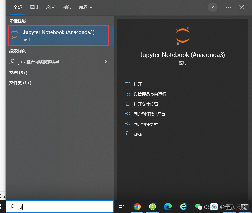Click the file location icon
The height and width of the screenshot is (213, 252).
[x=127, y=104]
